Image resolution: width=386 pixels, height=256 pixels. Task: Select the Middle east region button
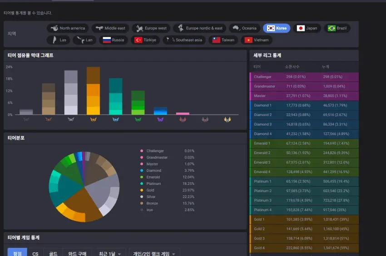[110, 28]
